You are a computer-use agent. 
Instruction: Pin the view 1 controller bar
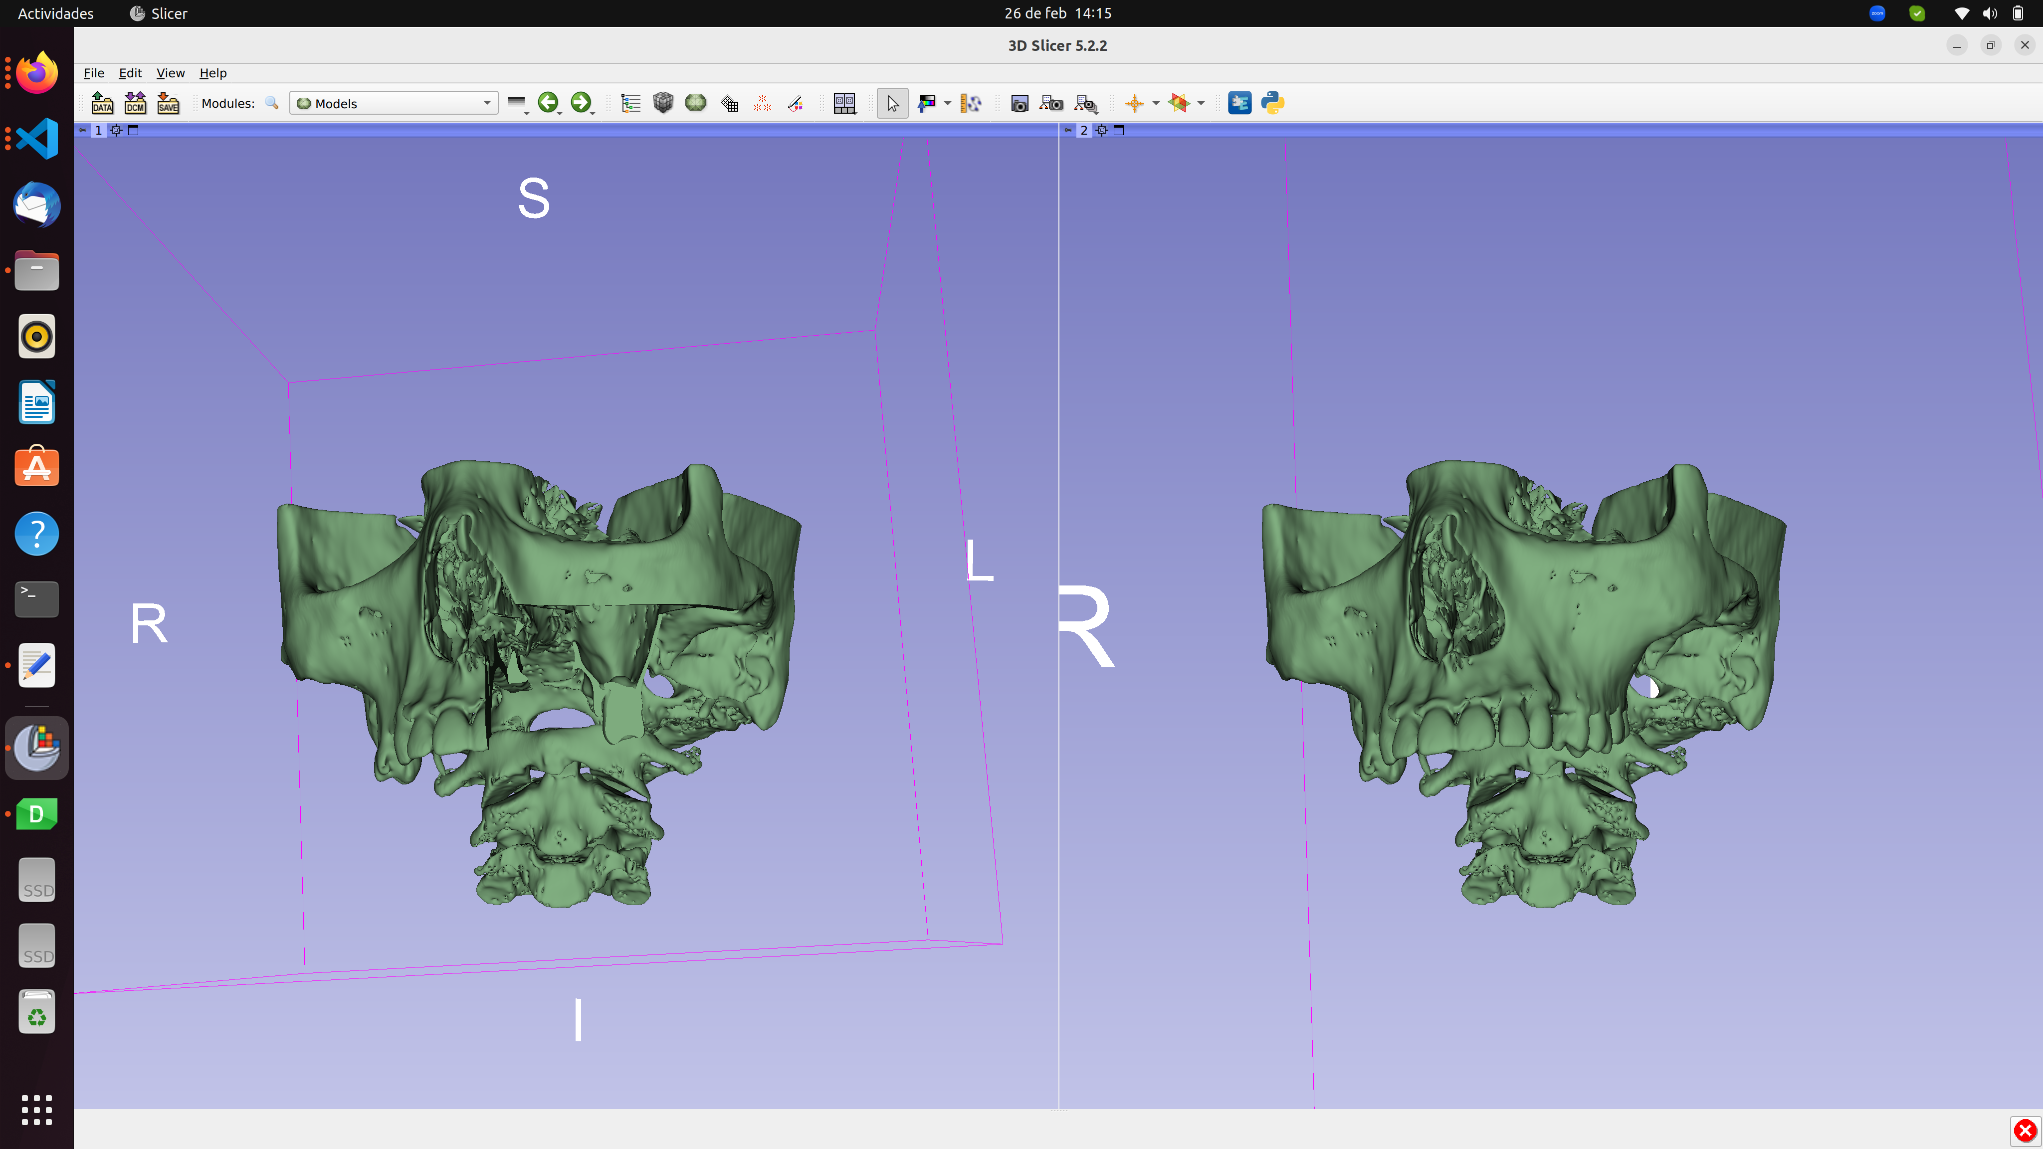(82, 130)
